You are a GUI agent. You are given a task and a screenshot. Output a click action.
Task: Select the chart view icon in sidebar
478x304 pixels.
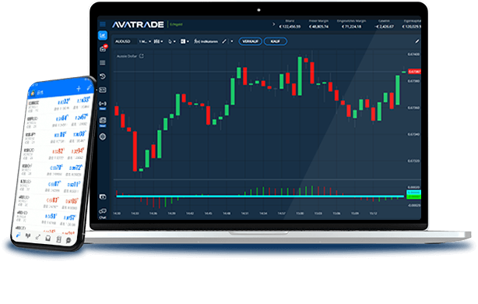click(103, 35)
